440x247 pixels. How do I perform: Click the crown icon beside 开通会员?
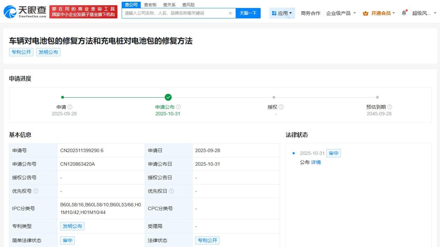(365, 14)
